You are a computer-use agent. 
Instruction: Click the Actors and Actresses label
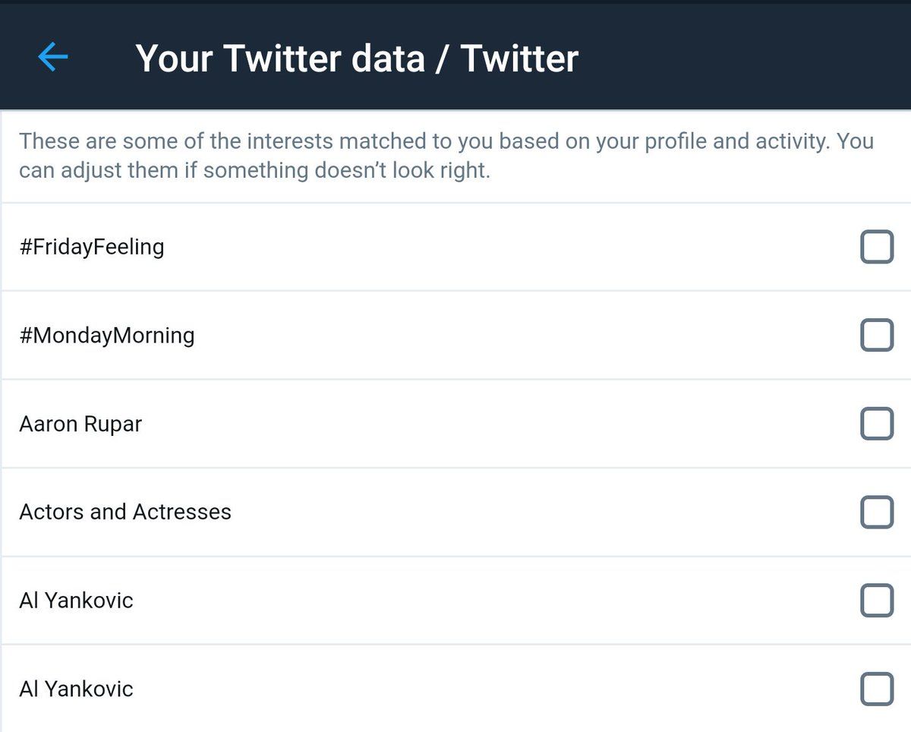point(125,512)
